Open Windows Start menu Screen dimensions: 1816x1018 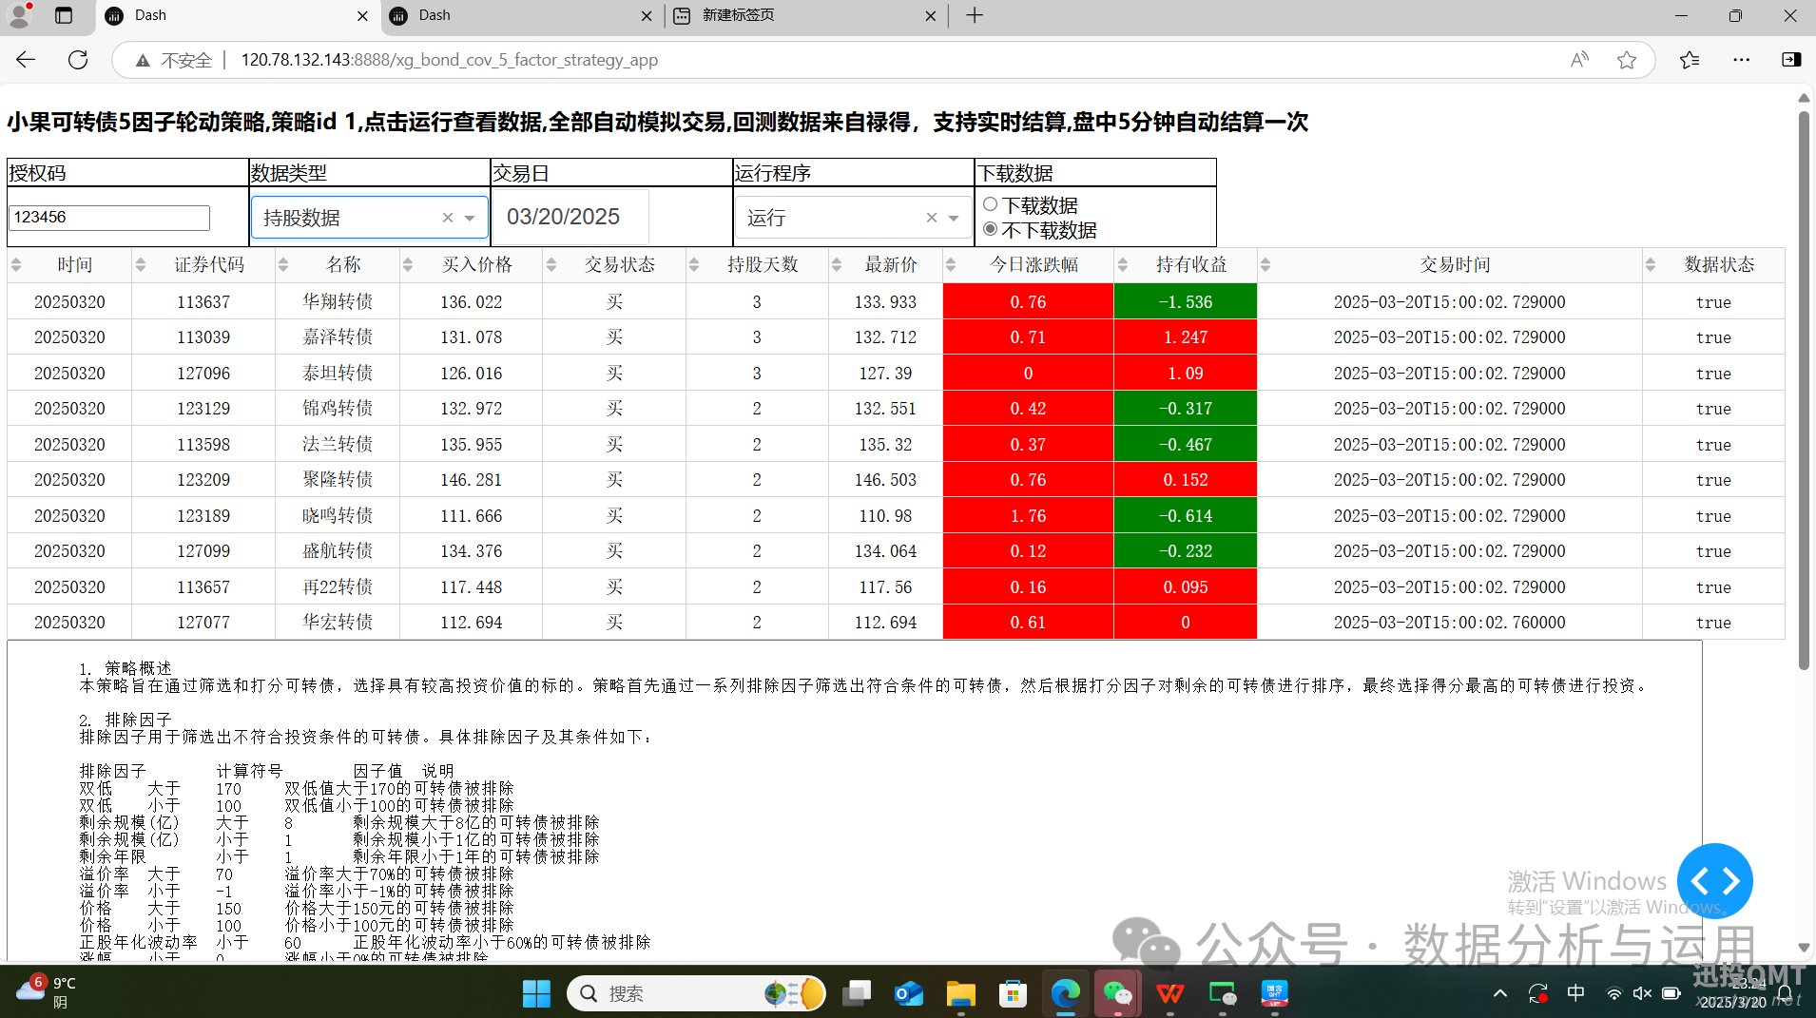(536, 993)
